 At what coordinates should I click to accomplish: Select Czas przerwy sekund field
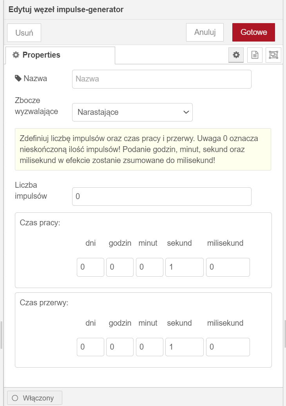click(x=185, y=347)
